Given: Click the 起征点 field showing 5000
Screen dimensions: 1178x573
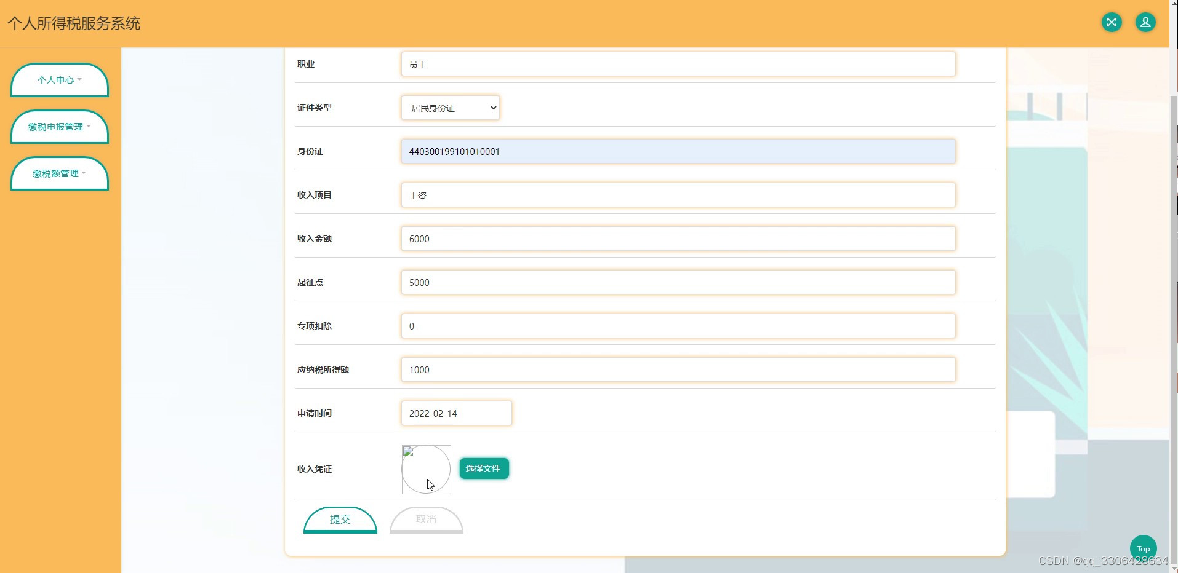Looking at the screenshot, I should pos(678,282).
